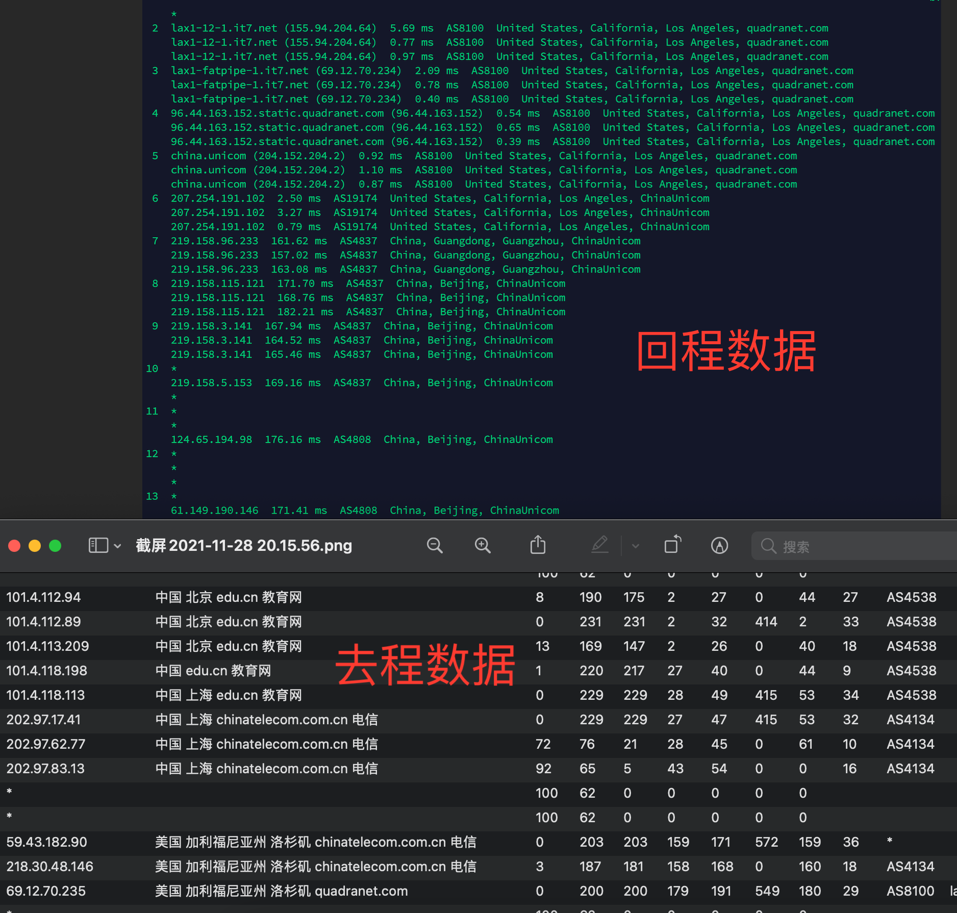Click AS8100 in the 69.12.70.235 row
This screenshot has width=957, height=913.
point(911,891)
